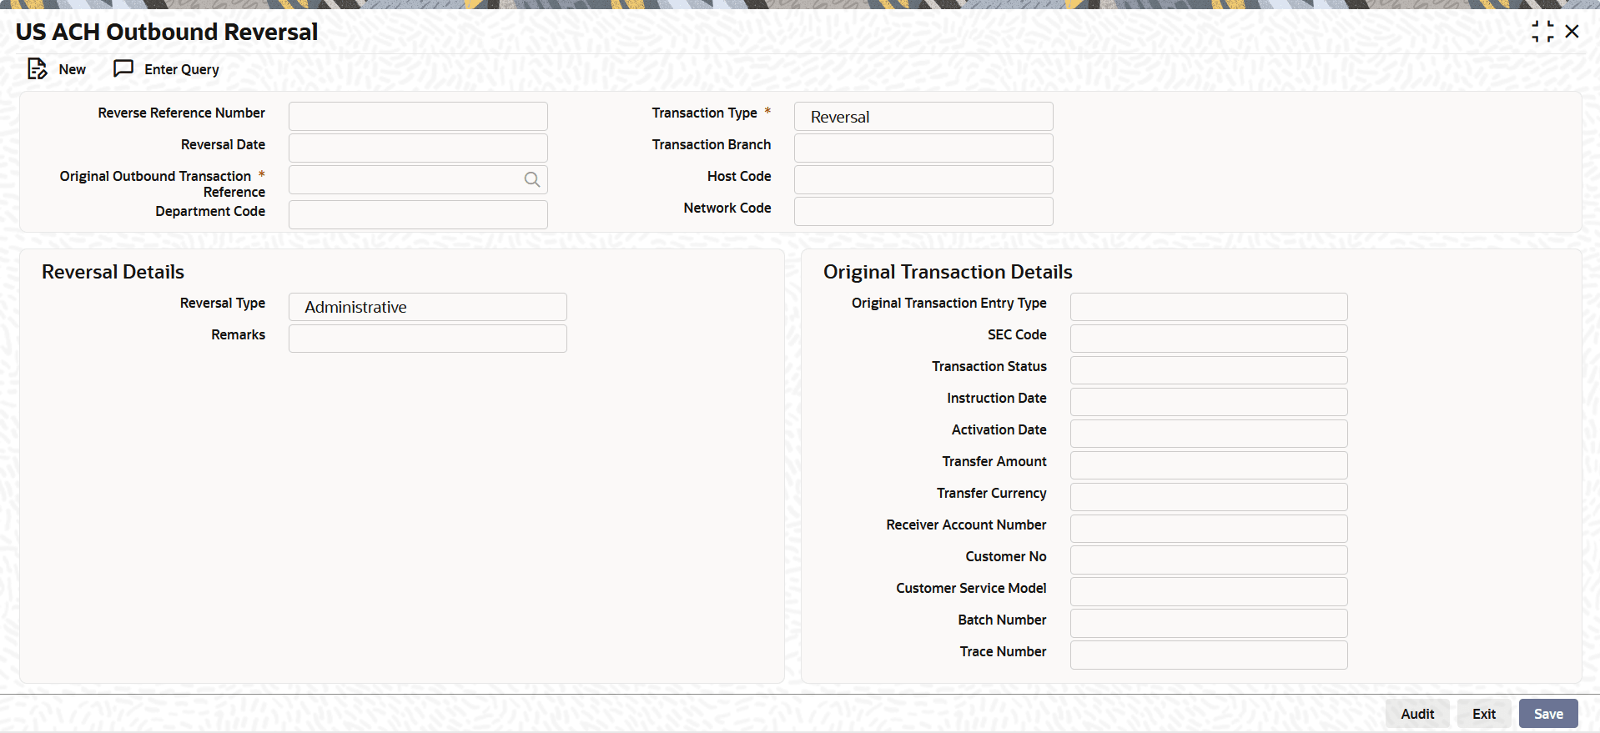Image resolution: width=1600 pixels, height=733 pixels.
Task: Click the Save button
Action: pos(1548,714)
